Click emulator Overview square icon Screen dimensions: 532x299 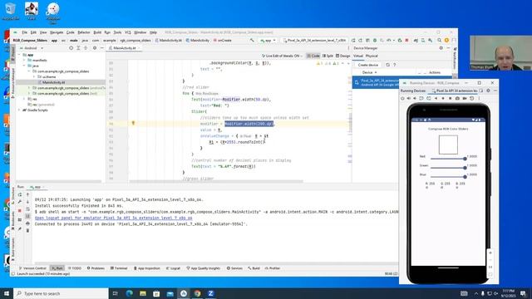pyautogui.click(x=451, y=98)
